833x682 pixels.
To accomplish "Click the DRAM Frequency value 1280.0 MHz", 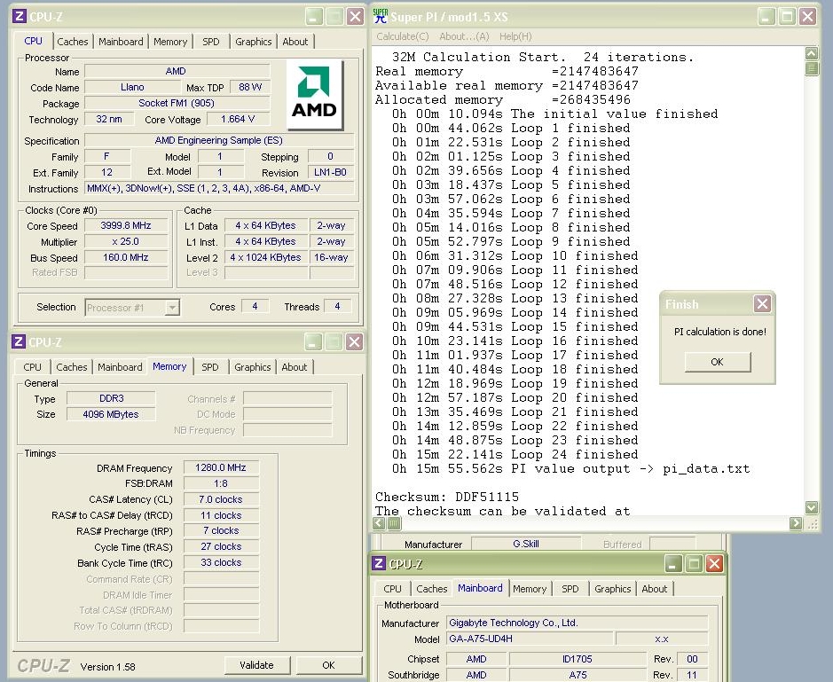I will 221,467.
